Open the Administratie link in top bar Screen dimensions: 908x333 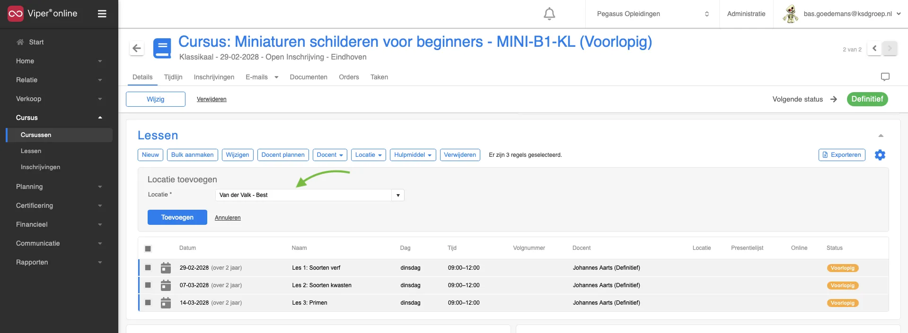746,14
